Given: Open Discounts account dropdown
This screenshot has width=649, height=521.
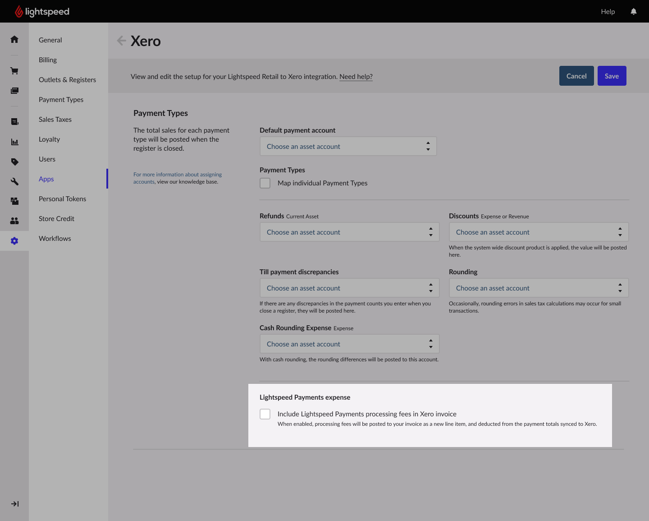Looking at the screenshot, I should (x=539, y=232).
